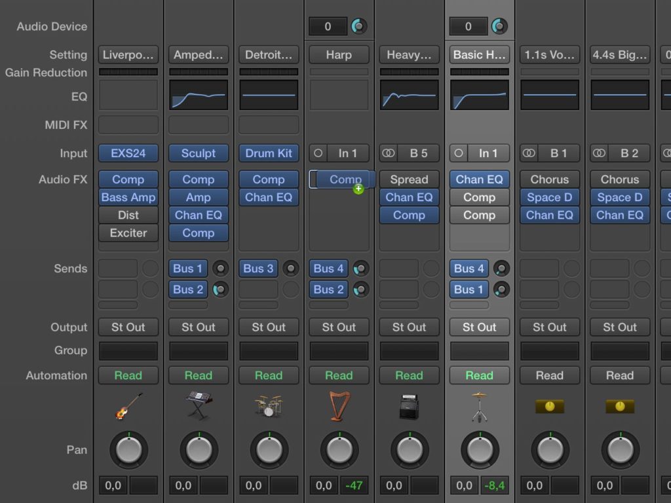Toggle stereo format button beside B 1 input
Viewport: 671px width, 503px height.
(x=529, y=153)
